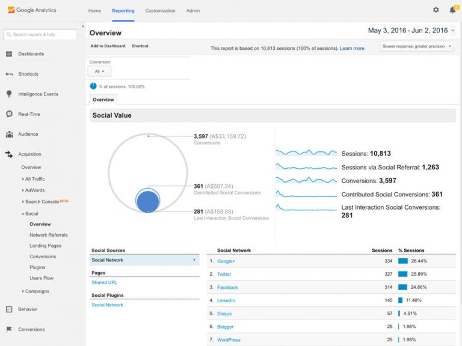Open the Admin tab
462x346 pixels.
(193, 11)
